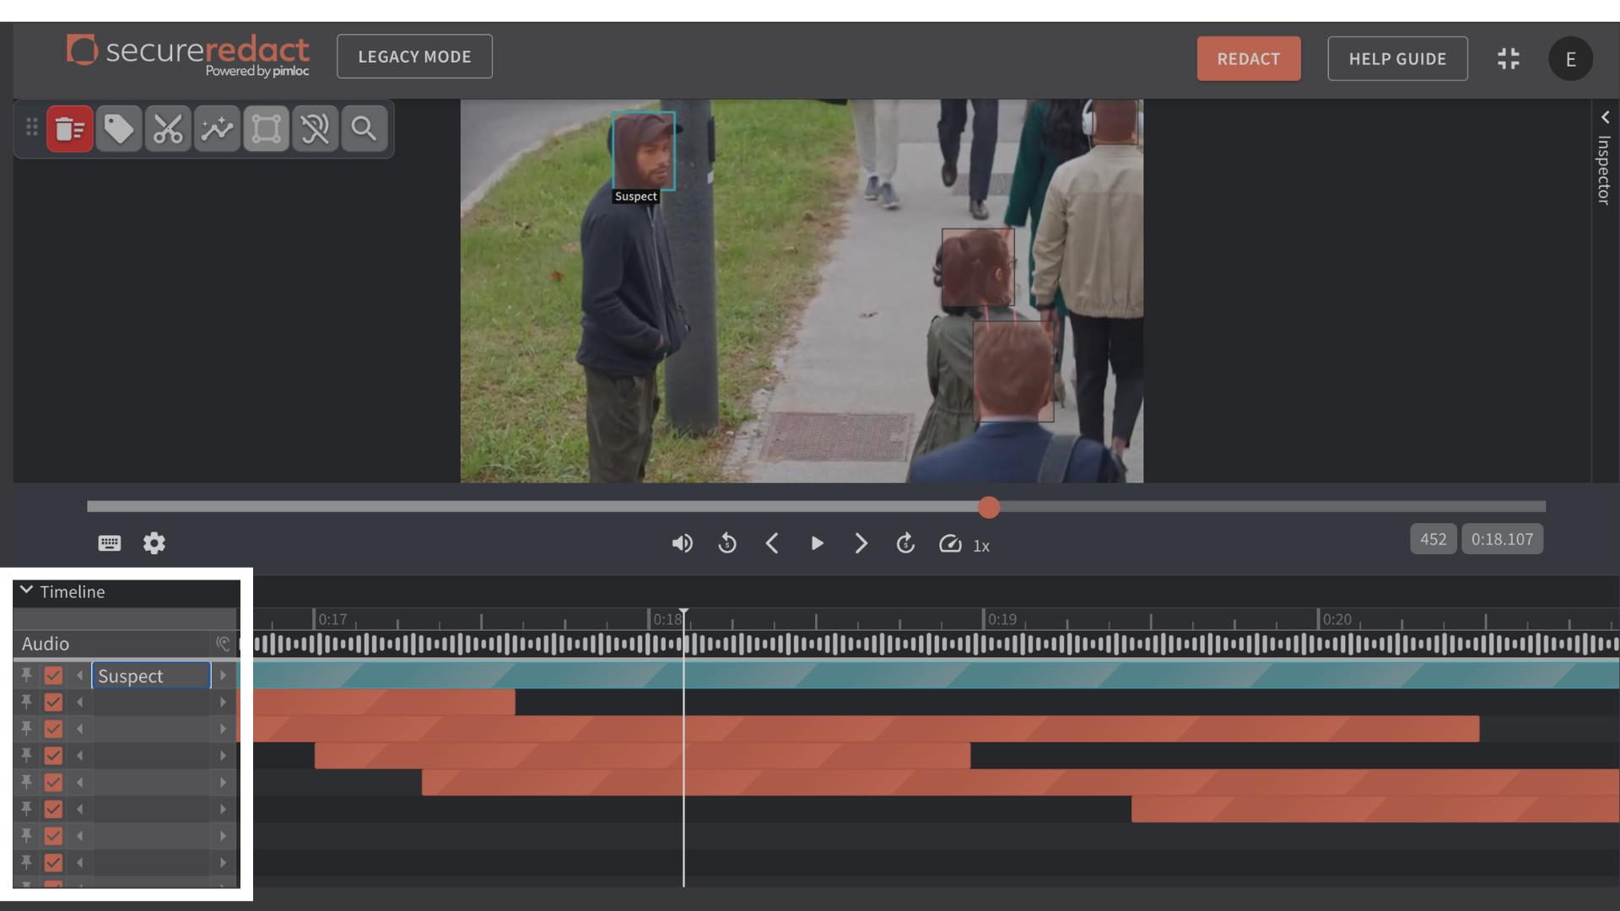Click the Redact button
Screen dimensions: 1620x911
pyautogui.click(x=1248, y=59)
